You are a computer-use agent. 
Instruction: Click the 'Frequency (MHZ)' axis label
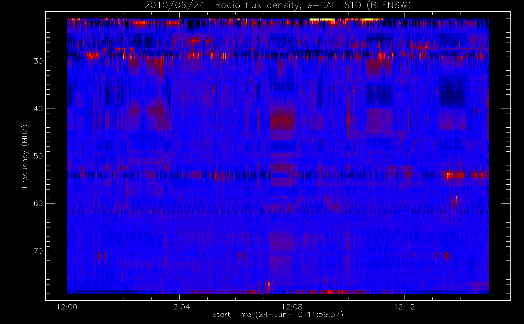(x=25, y=156)
